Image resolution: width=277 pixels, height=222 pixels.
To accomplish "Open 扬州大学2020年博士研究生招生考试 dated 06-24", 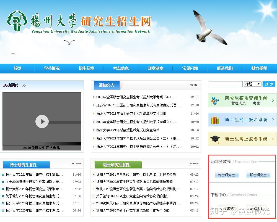I will [x=34, y=210].
